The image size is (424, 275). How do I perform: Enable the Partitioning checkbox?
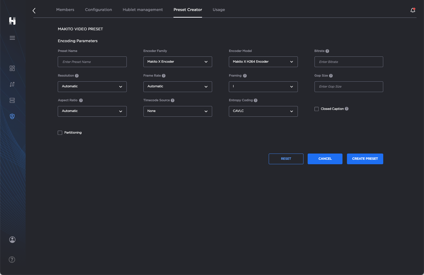(60, 132)
